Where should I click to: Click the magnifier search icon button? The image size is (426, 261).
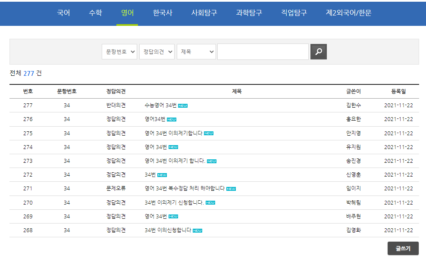(x=318, y=52)
